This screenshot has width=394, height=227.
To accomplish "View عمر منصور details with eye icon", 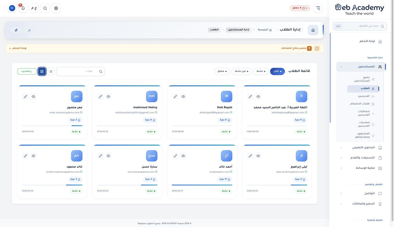I will (33, 96).
